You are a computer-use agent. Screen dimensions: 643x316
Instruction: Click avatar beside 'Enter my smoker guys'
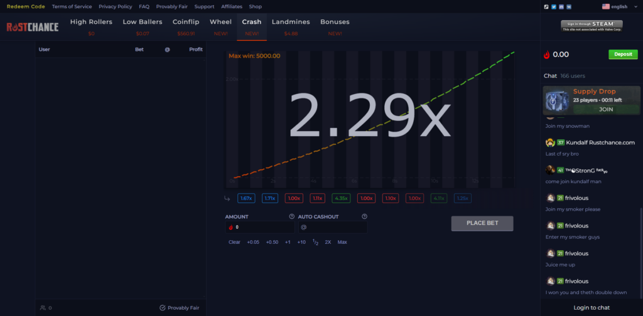[x=551, y=226]
